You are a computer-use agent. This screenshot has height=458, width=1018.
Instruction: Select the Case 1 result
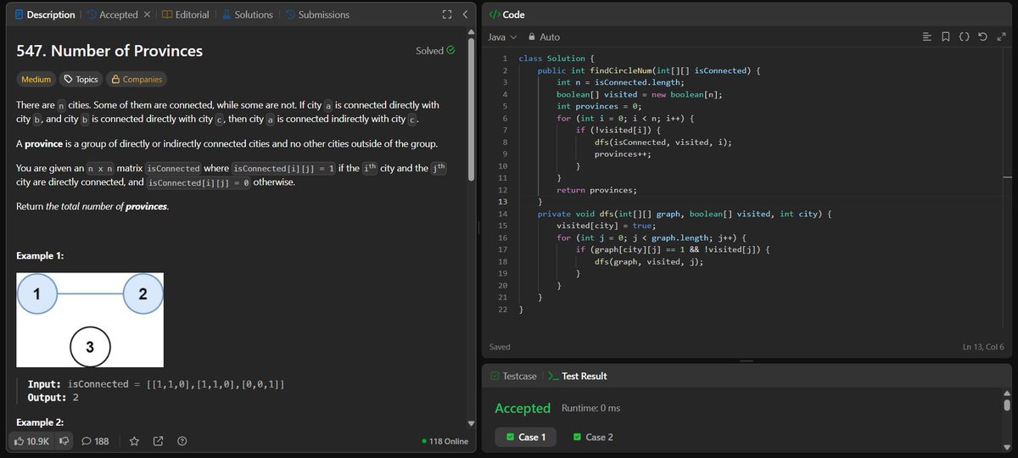point(526,437)
